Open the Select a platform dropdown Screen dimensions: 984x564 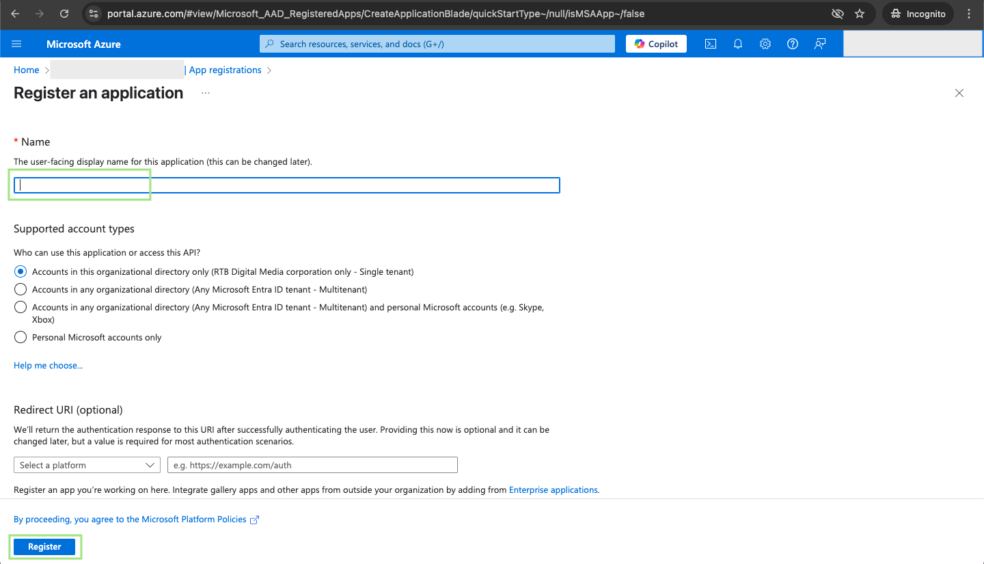coord(87,465)
